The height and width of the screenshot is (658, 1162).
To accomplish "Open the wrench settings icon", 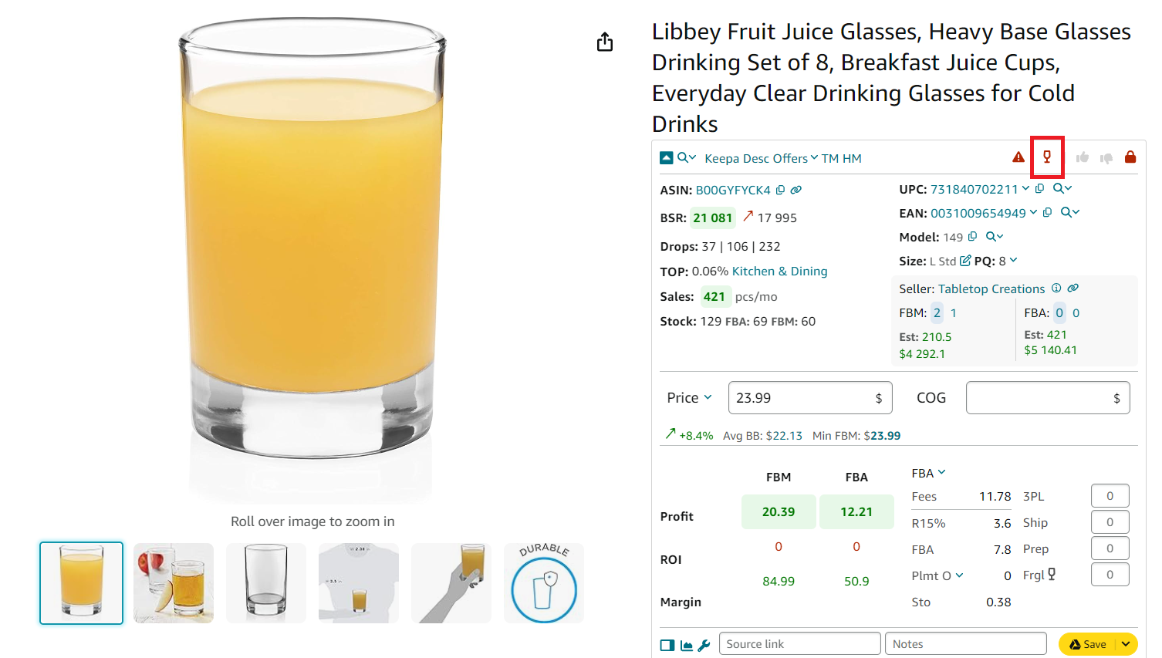I will tap(704, 646).
